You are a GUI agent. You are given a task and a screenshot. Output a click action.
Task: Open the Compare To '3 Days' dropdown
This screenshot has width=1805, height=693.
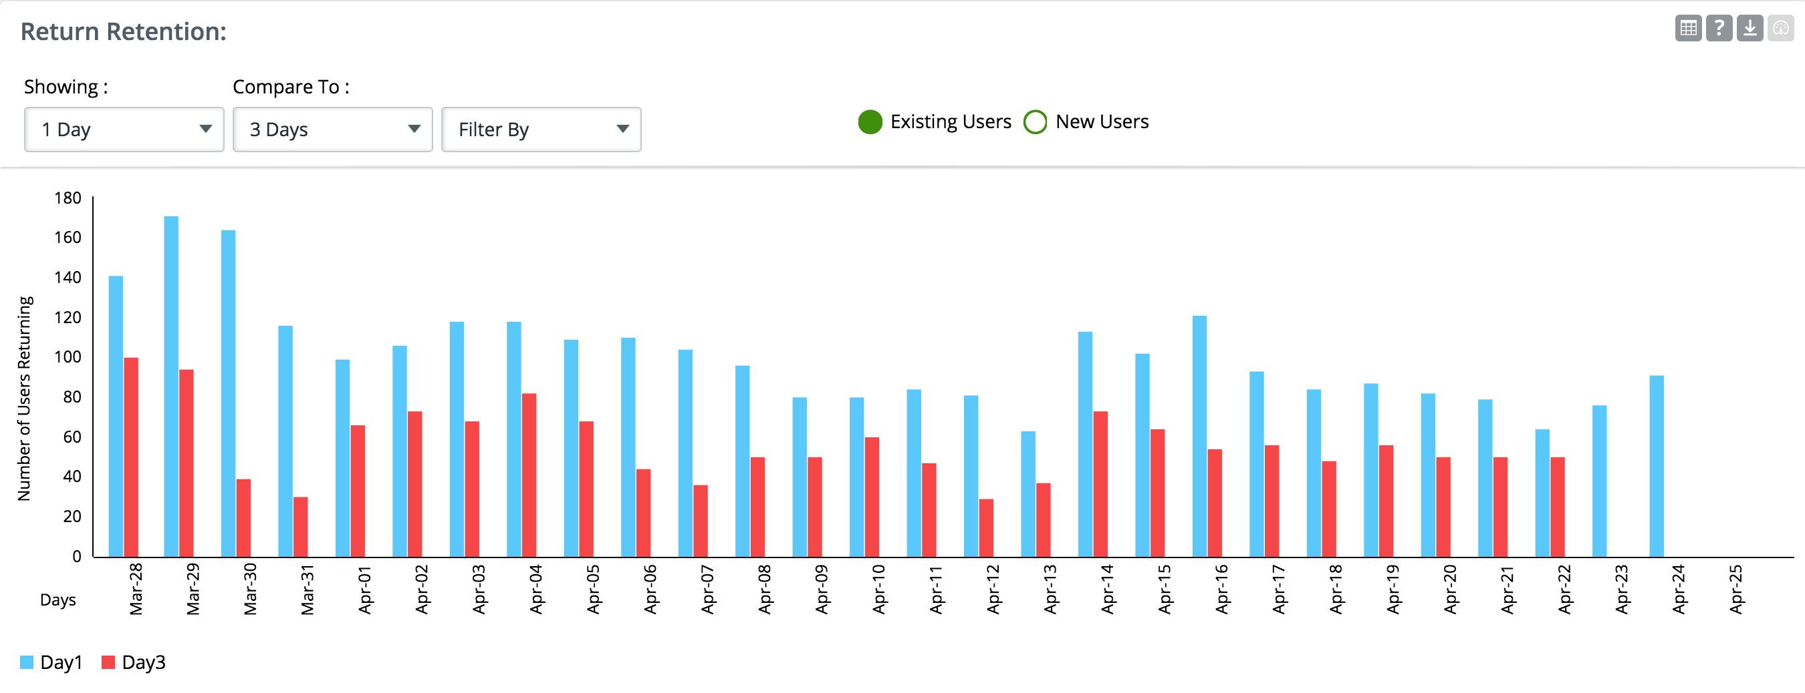[333, 130]
